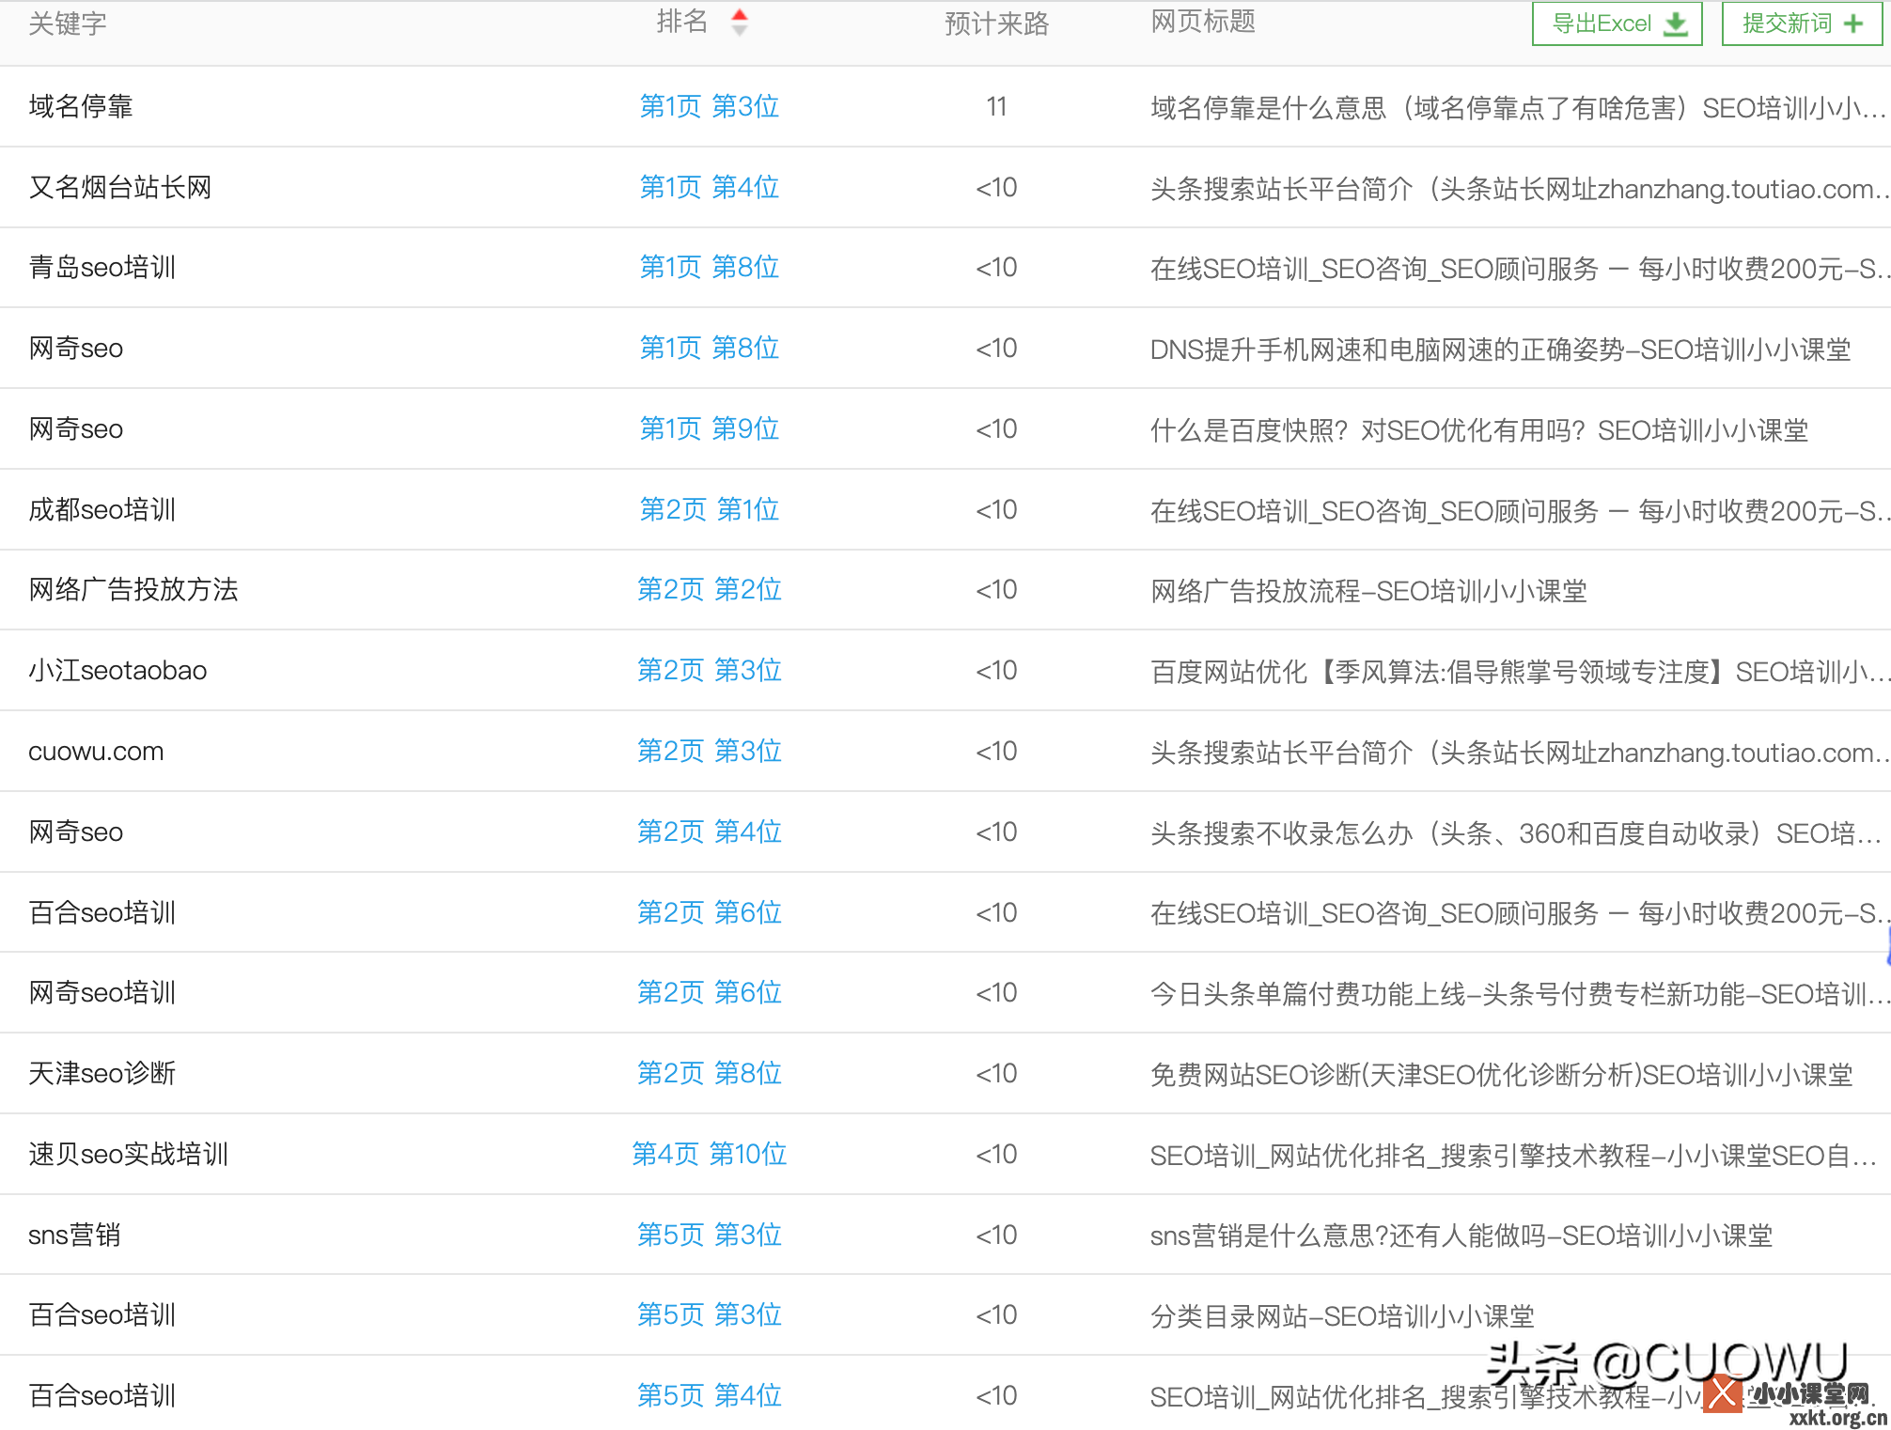
Task: Open ranking link 第1页 第4位 for 又名烟台站长网
Action: (x=710, y=187)
